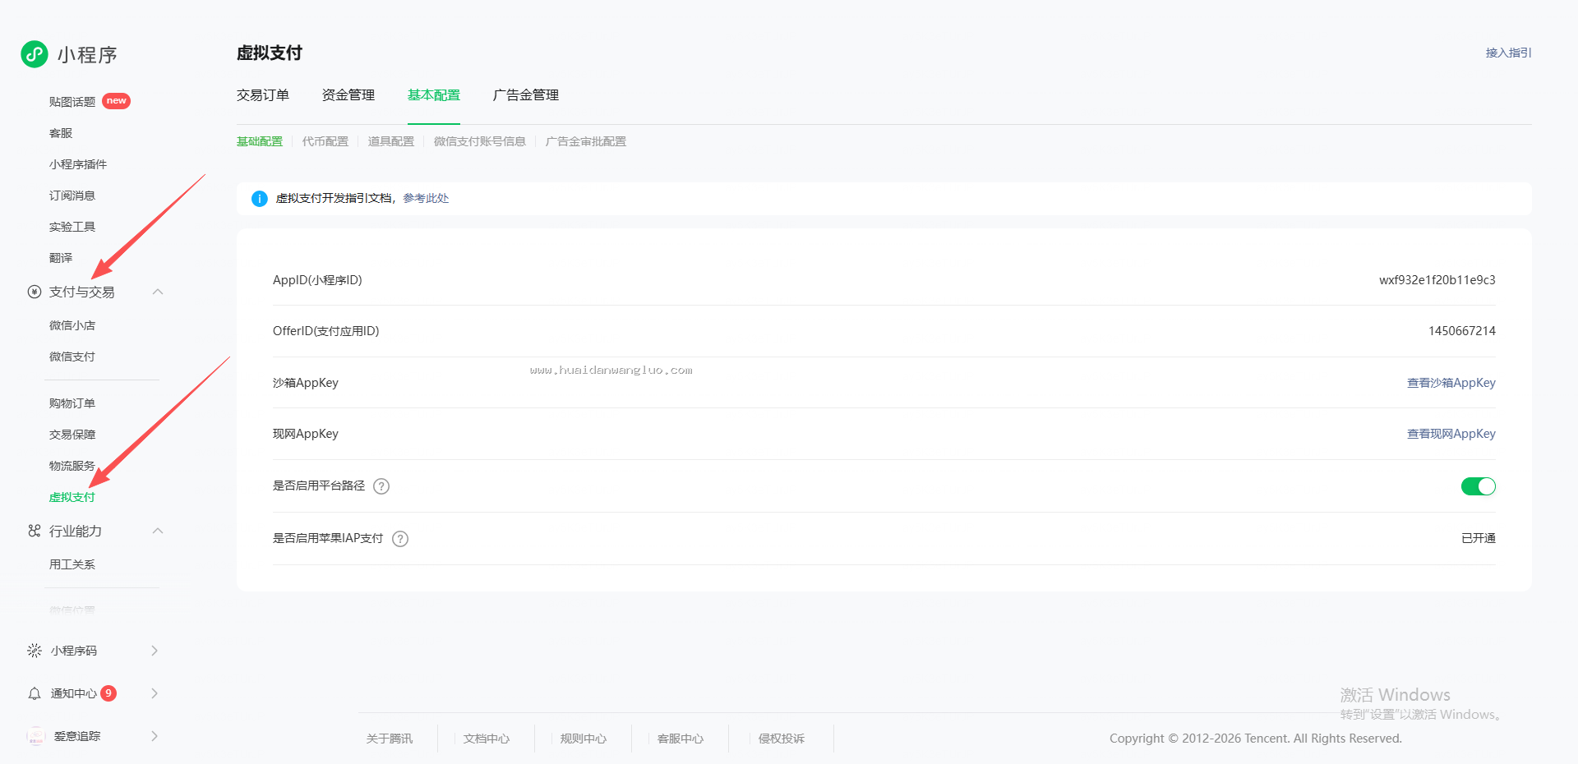Click 查看沙箱AppKey link

[x=1451, y=383]
